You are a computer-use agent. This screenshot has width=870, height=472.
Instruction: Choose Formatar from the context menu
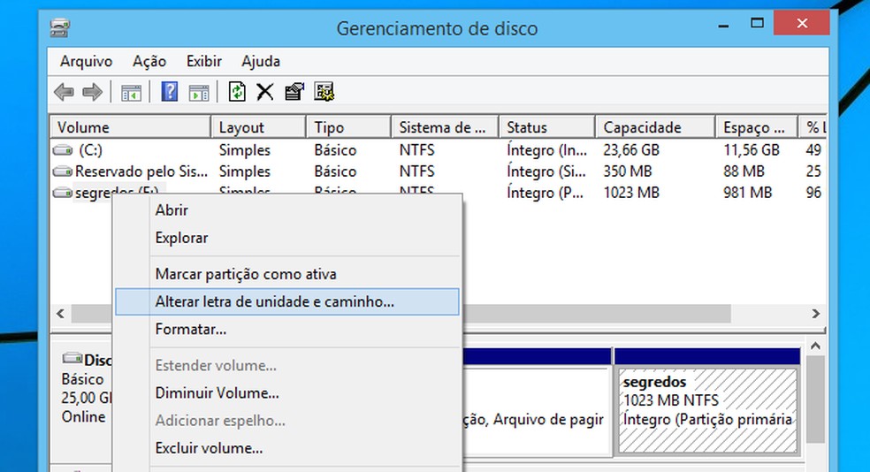286,330
